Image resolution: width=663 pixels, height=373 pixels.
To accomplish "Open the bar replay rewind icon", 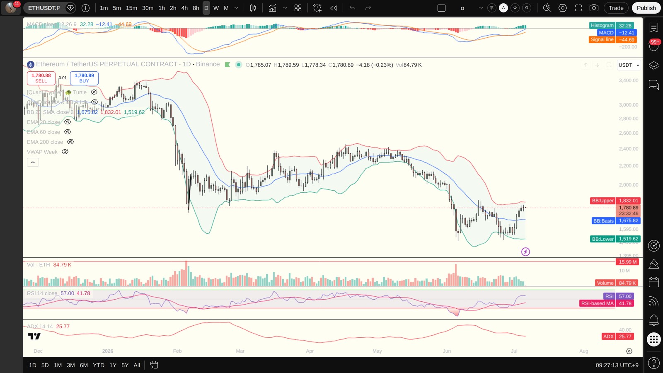I will coord(334,8).
